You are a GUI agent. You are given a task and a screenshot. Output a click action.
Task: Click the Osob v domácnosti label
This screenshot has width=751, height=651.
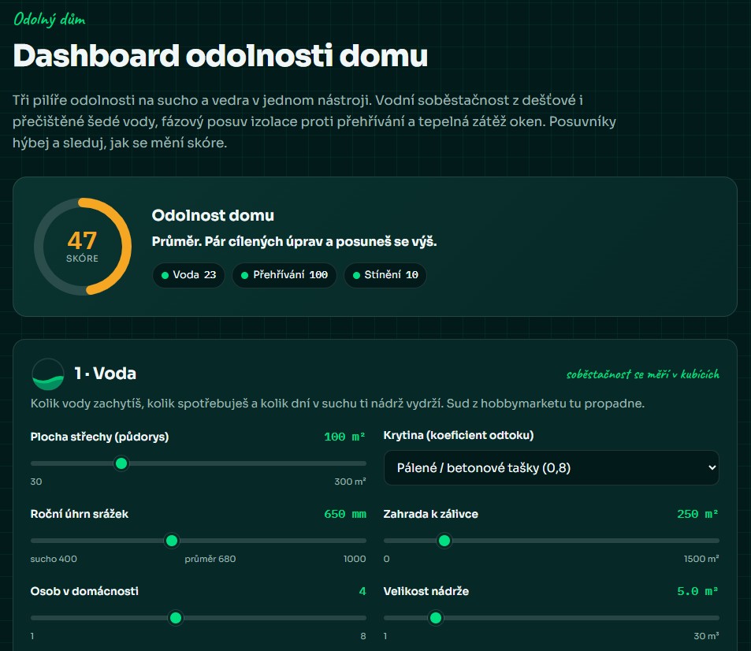tap(84, 591)
